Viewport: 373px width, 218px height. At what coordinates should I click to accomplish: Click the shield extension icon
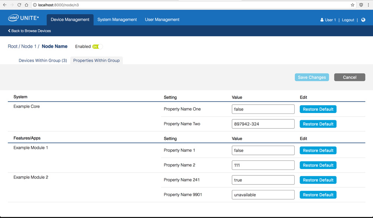(361, 5)
